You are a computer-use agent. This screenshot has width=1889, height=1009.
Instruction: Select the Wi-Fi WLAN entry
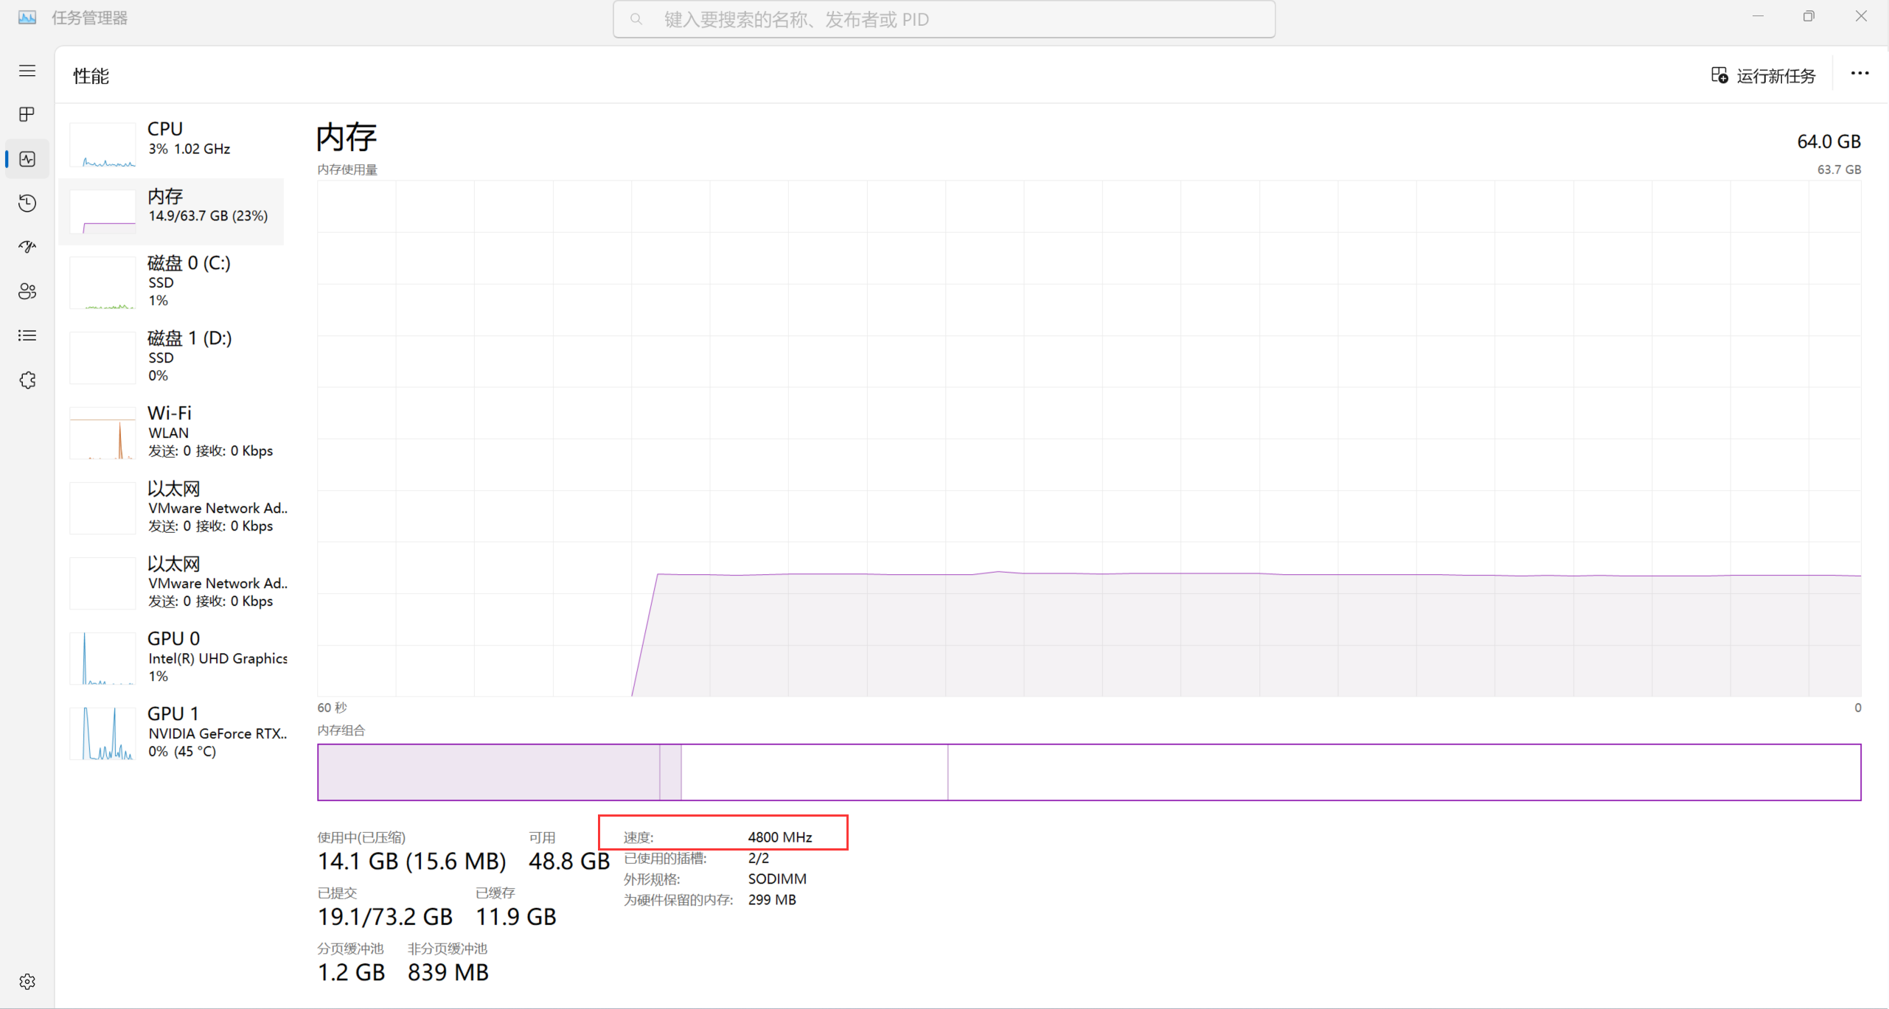(x=171, y=432)
